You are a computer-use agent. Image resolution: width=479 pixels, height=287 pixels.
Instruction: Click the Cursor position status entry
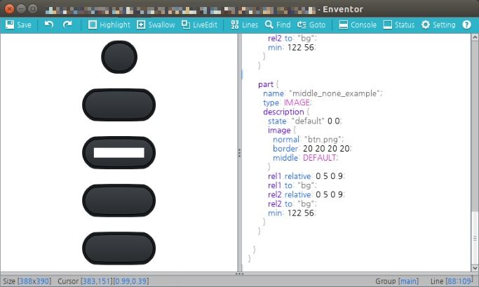pyautogui.click(x=103, y=281)
